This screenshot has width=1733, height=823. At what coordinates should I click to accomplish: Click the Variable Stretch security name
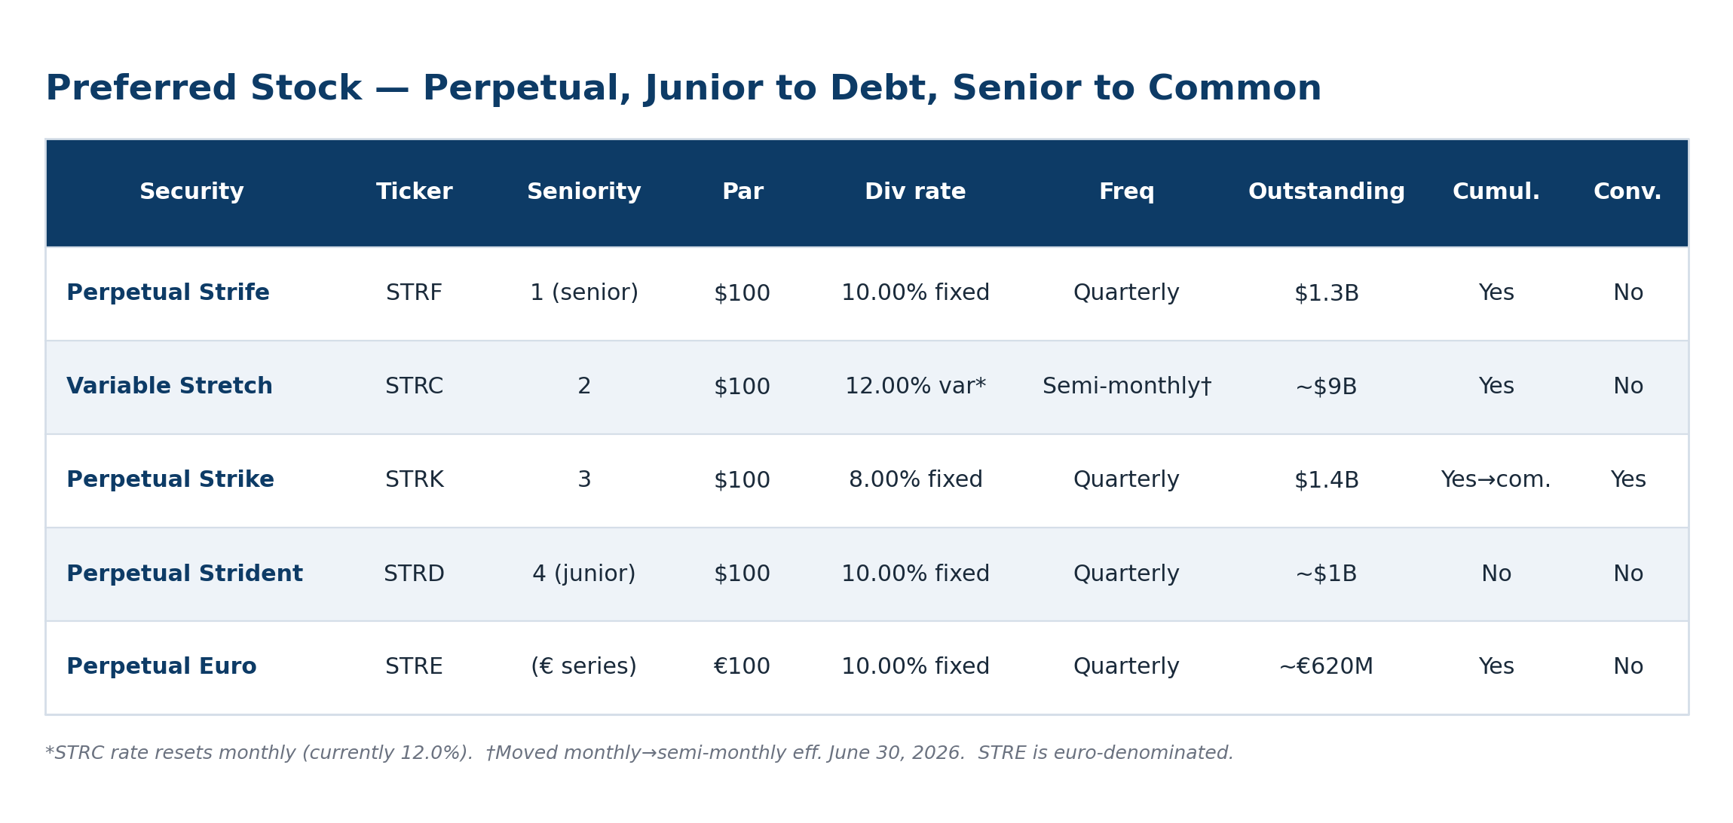[x=170, y=387]
